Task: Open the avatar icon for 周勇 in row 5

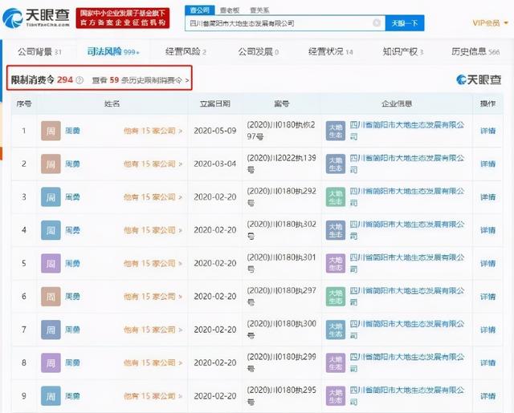Action: point(51,263)
